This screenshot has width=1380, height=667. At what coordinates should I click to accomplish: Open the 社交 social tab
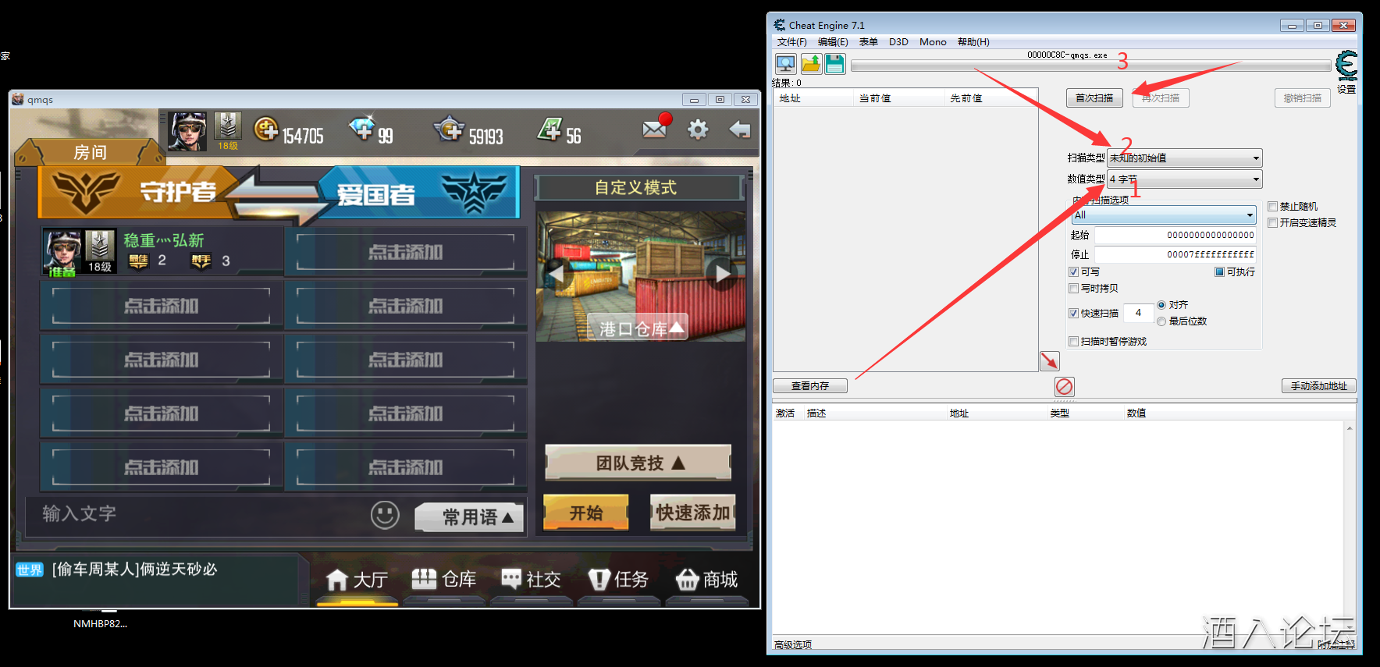click(532, 580)
